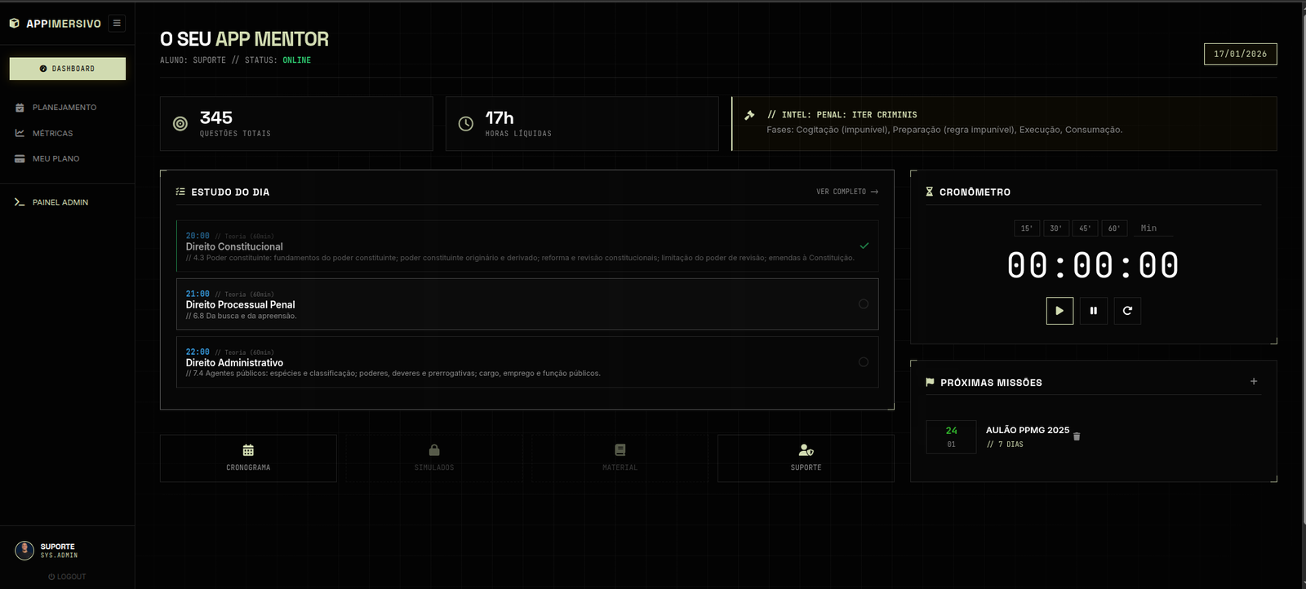The image size is (1306, 589).
Task: Toggle the sidebar hamburger menu
Action: coord(117,23)
